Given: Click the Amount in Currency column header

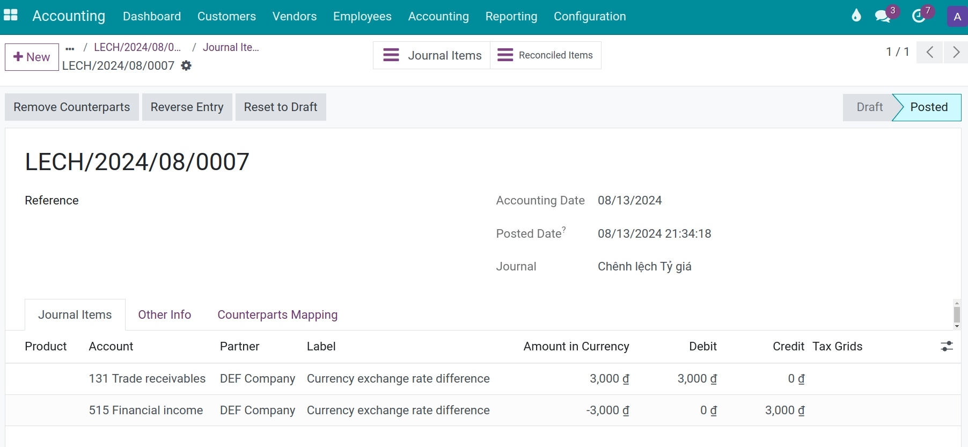Looking at the screenshot, I should pyautogui.click(x=576, y=347).
